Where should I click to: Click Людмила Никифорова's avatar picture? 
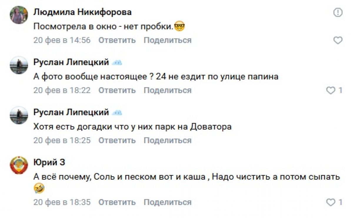point(19,15)
